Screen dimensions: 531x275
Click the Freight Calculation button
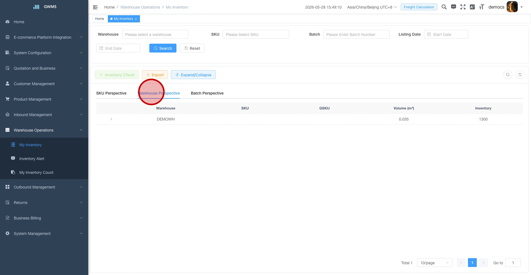[419, 7]
